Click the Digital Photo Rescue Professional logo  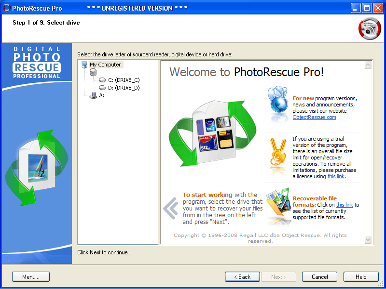pos(37,63)
